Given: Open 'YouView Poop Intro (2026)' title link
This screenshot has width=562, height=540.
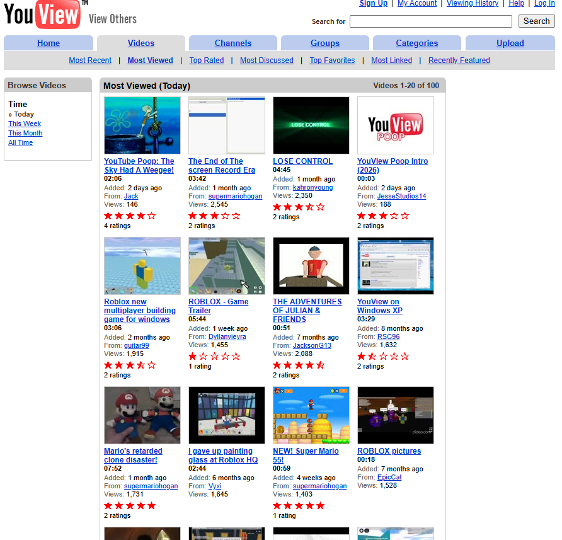Looking at the screenshot, I should tap(393, 166).
